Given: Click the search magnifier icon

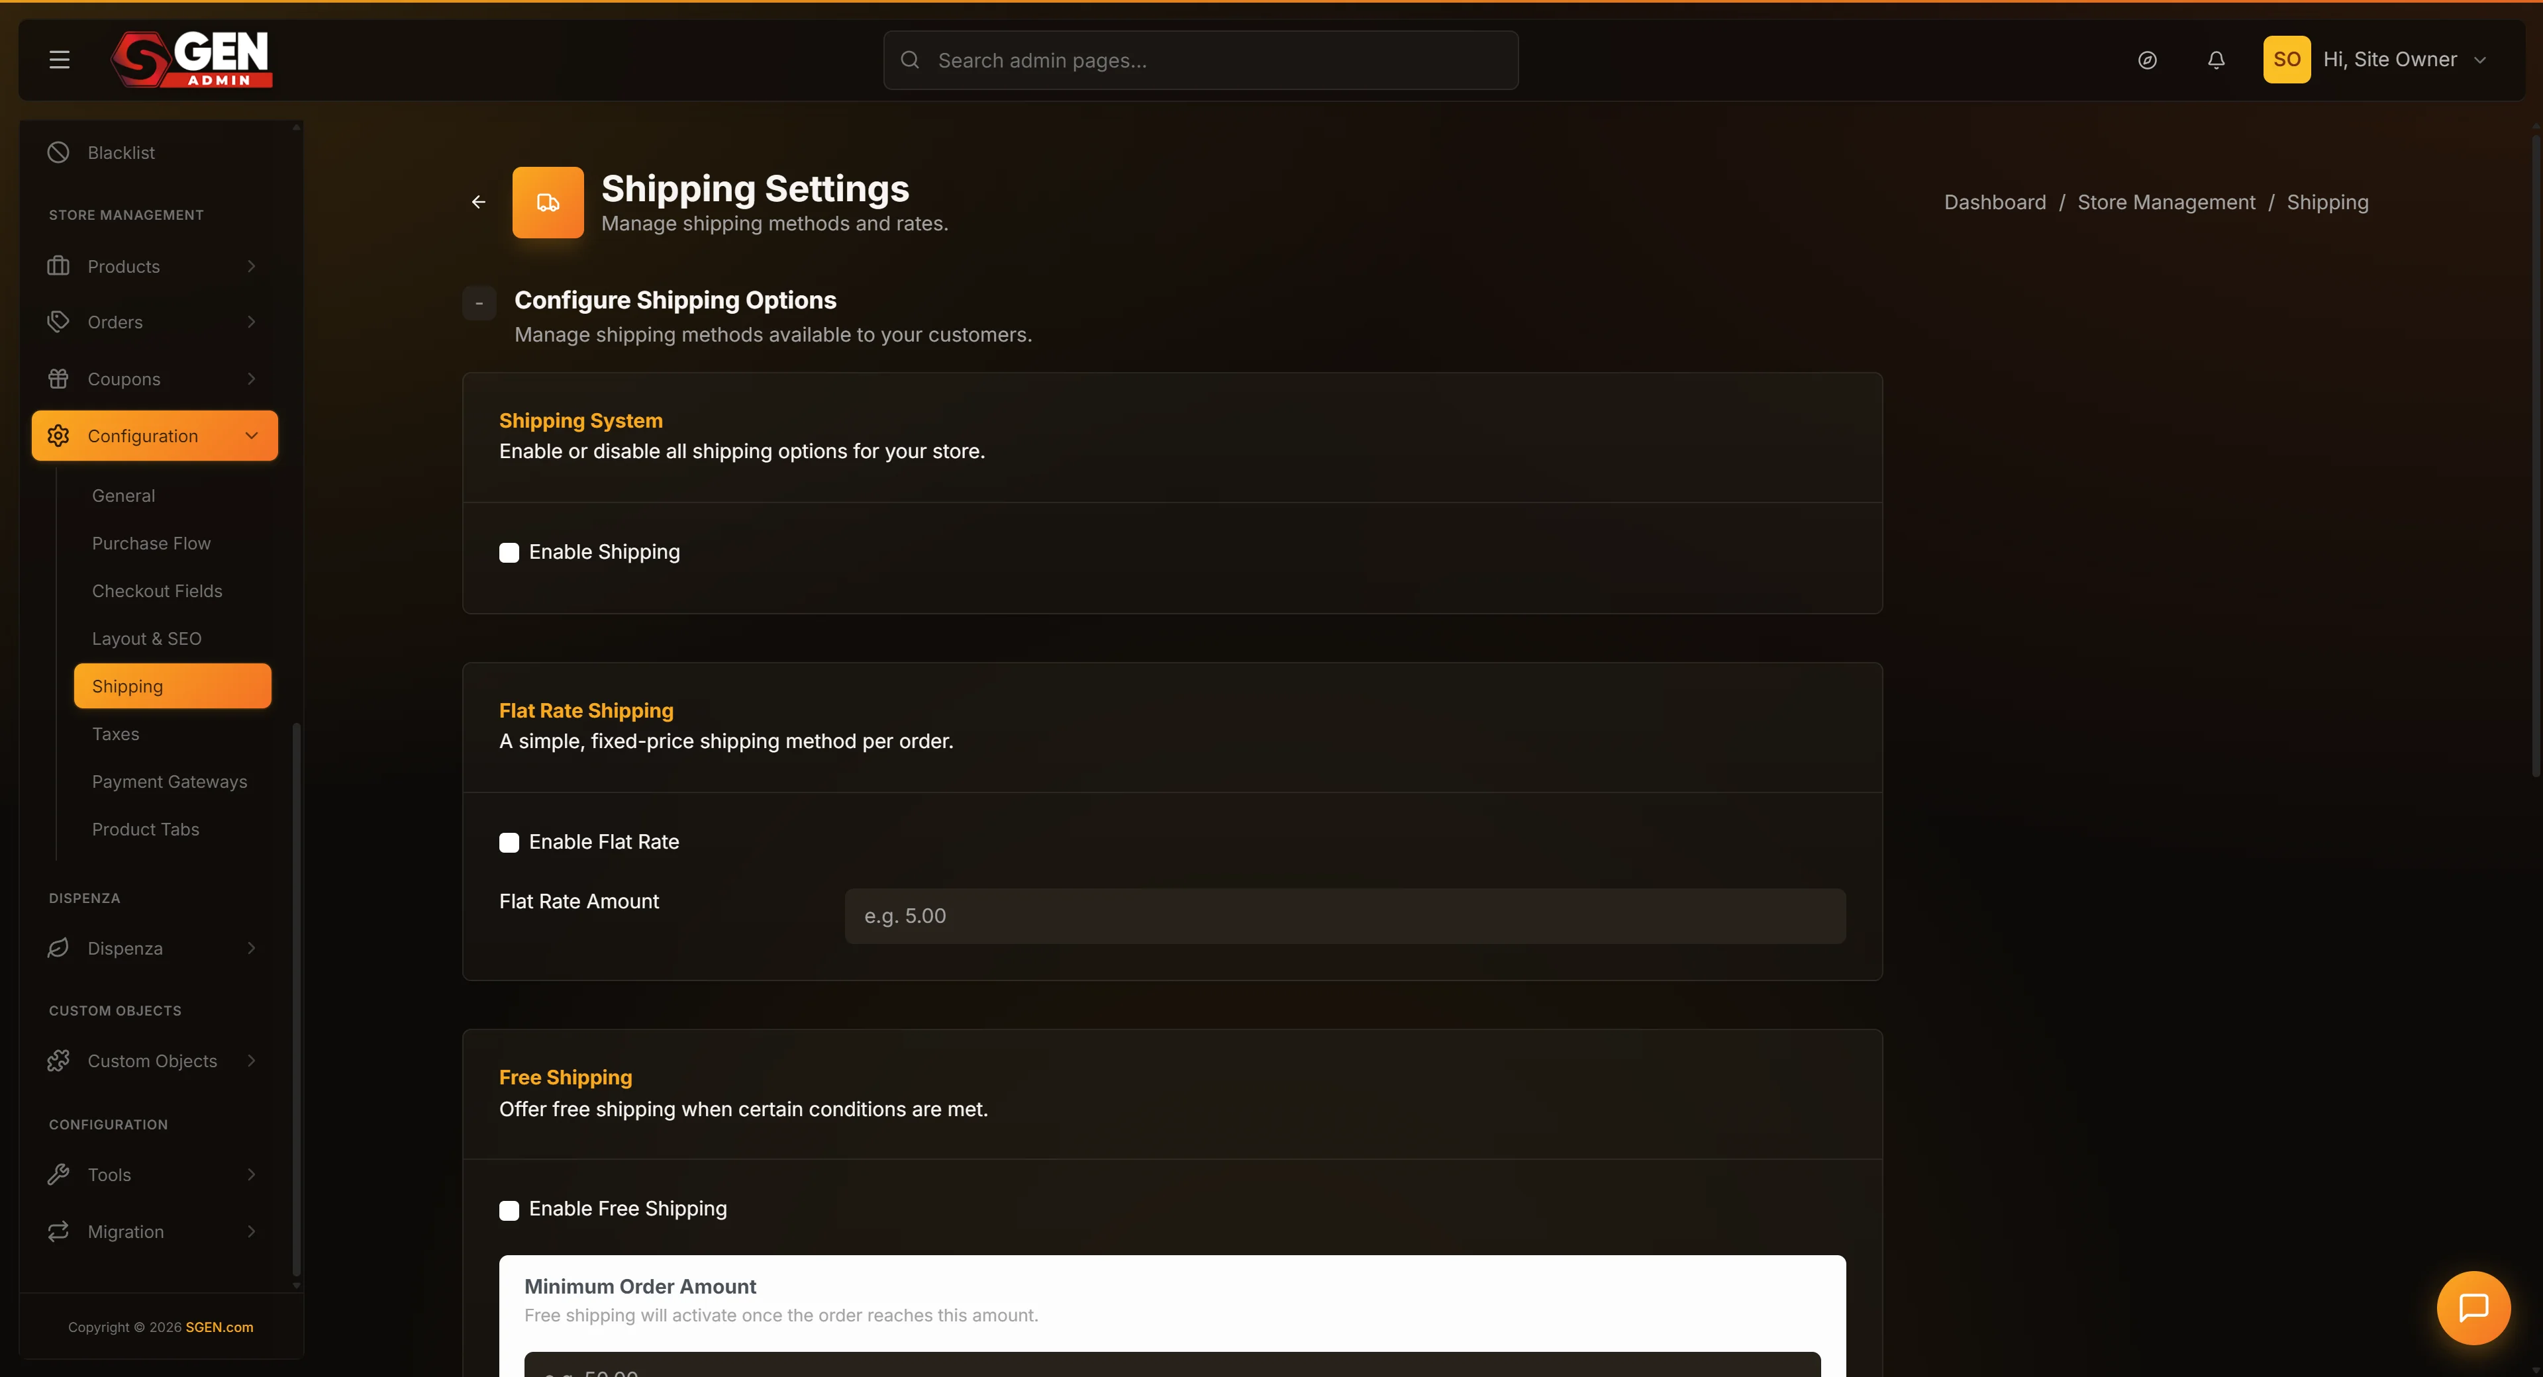Looking at the screenshot, I should pos(910,60).
